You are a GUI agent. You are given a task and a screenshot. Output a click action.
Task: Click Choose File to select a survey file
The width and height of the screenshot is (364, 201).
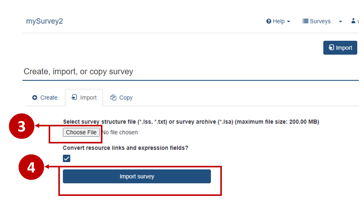(x=81, y=132)
